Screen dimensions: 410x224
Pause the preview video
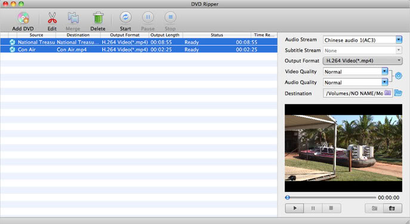click(x=313, y=208)
